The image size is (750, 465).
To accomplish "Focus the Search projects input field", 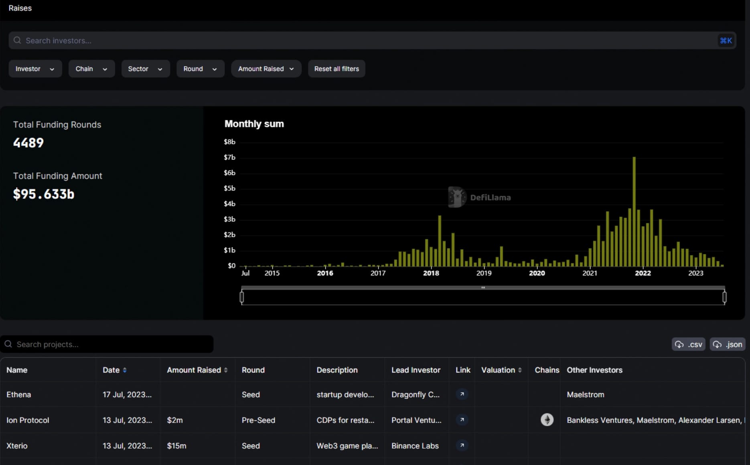I will [x=112, y=344].
